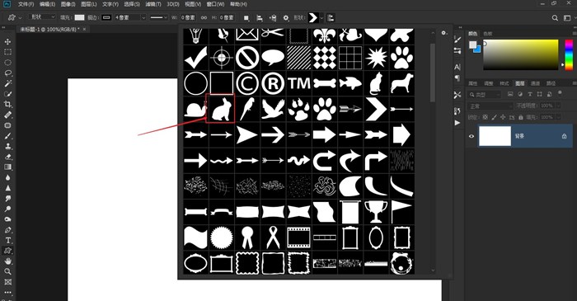Expand the stroke width dropdown
Viewport: 577px width, 301px height.
[129, 17]
